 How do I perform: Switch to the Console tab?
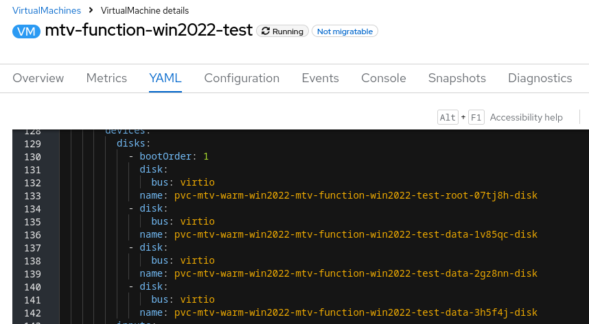(x=384, y=78)
